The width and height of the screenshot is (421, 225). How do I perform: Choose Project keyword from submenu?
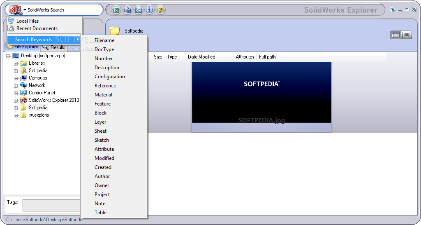114,195
